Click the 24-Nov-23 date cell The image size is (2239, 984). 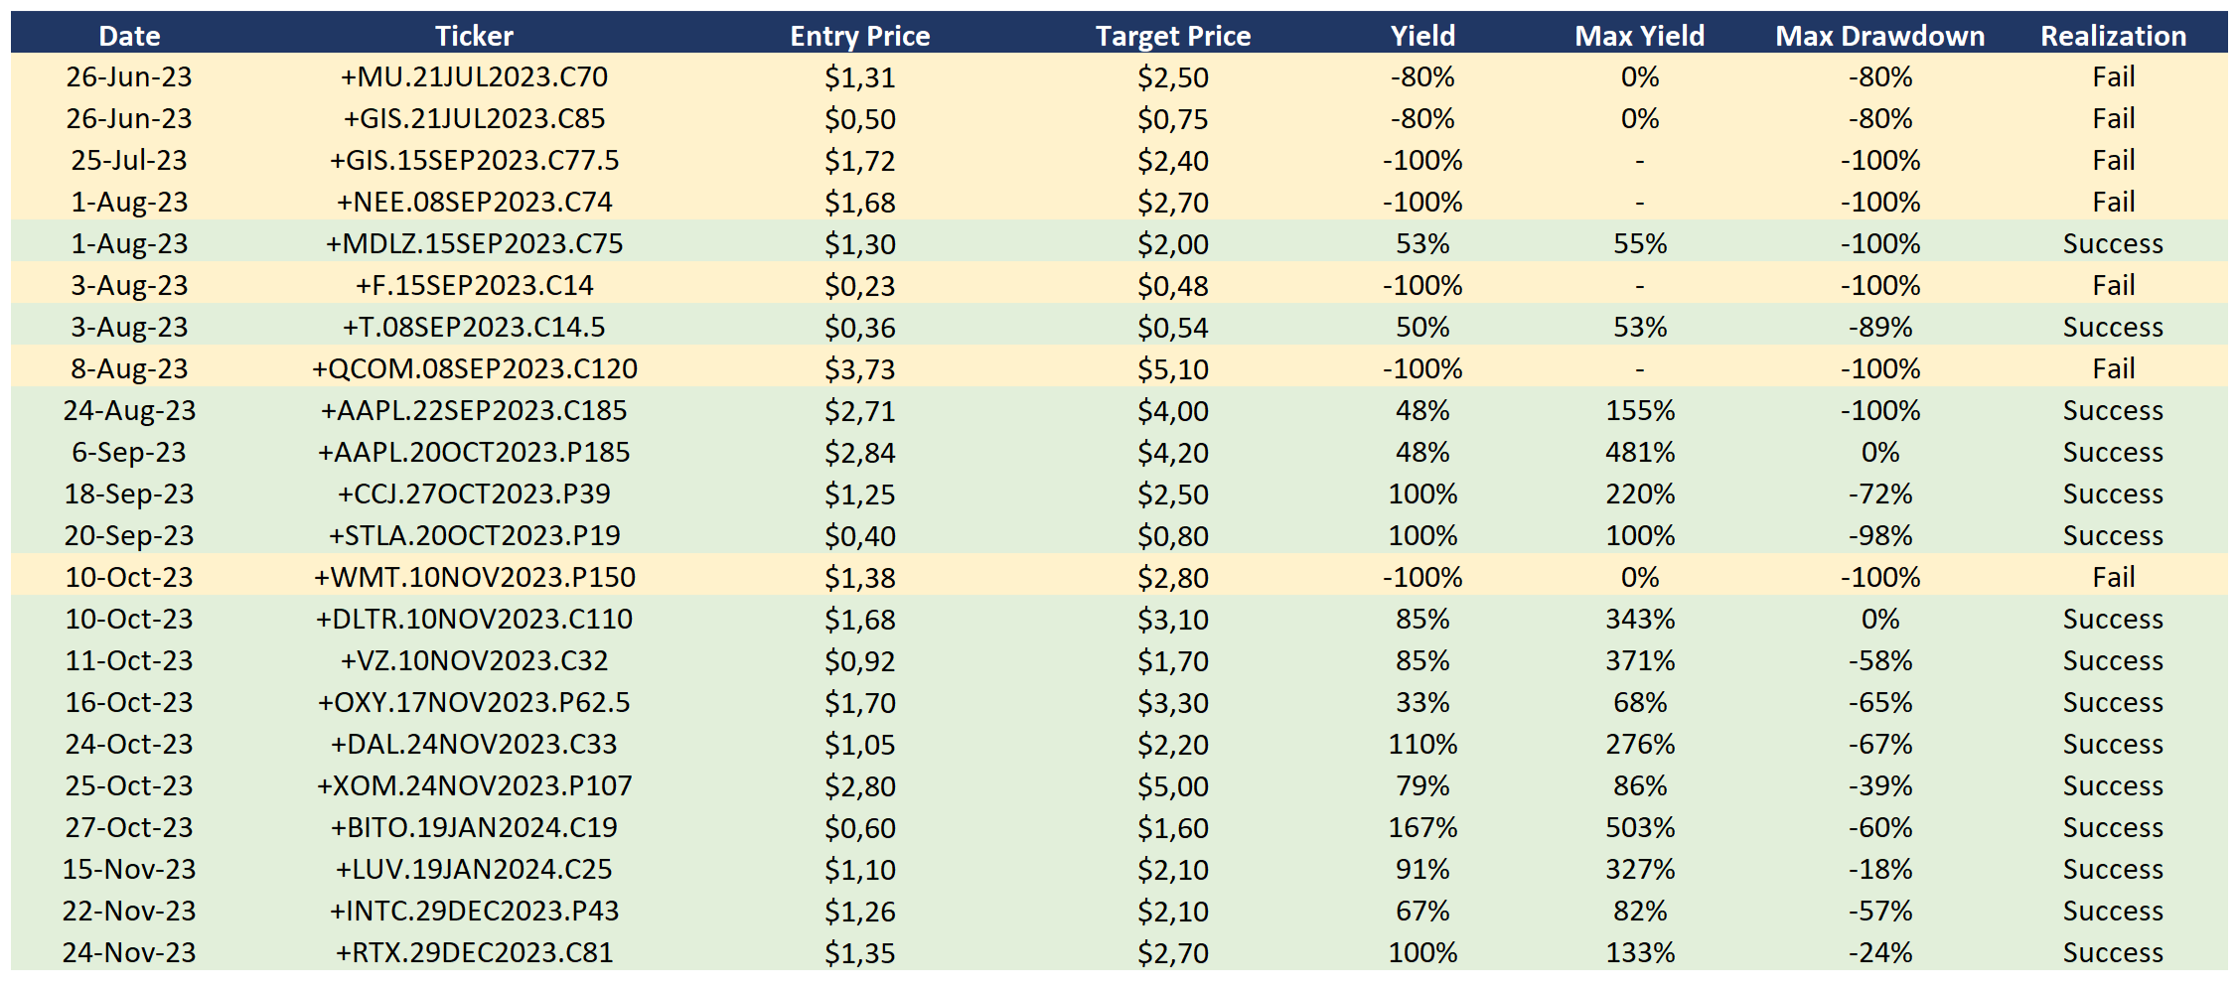(x=129, y=953)
